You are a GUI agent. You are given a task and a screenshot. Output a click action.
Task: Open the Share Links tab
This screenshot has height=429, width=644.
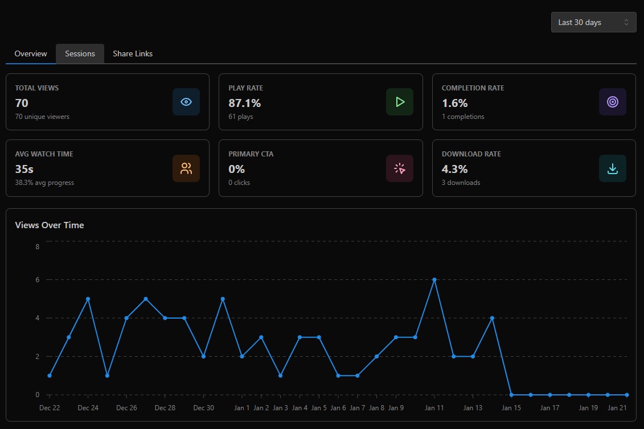click(132, 53)
